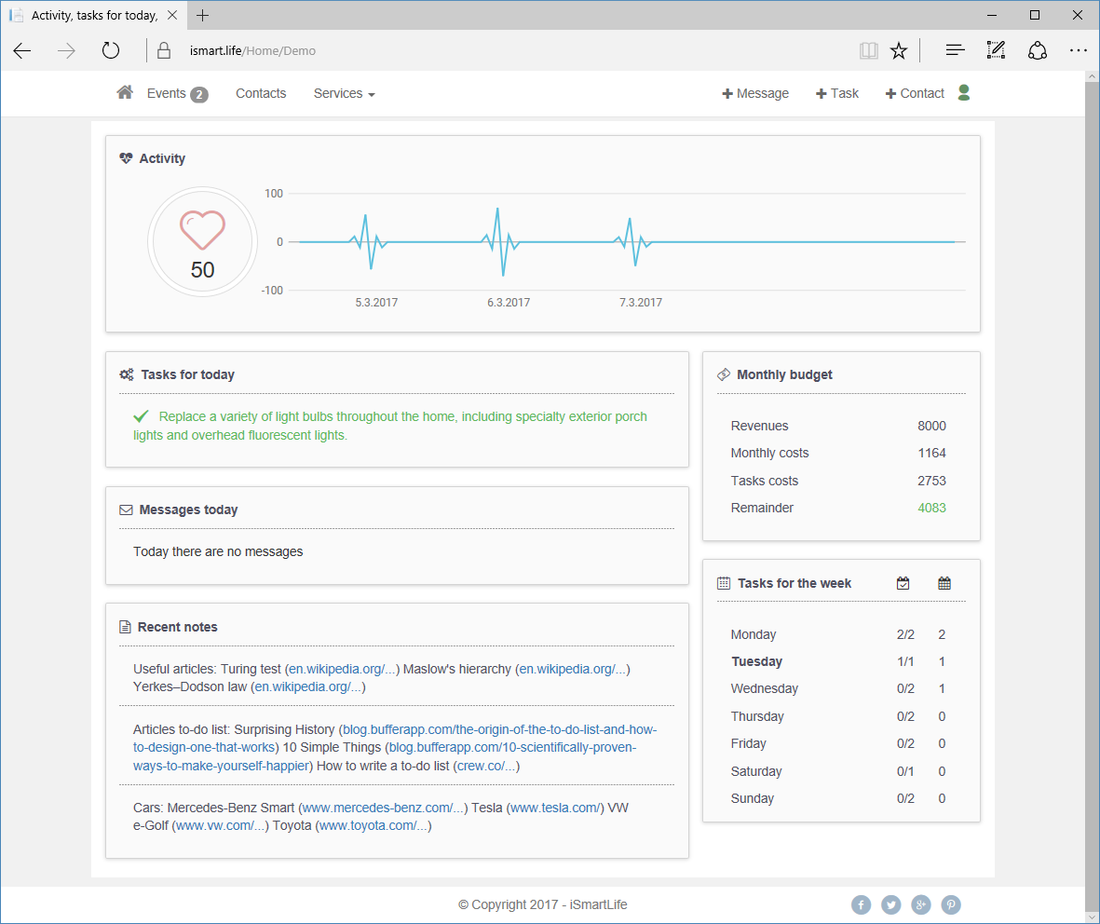Toggle the green checkmark on today's task
This screenshot has height=924, width=1100.
[x=141, y=416]
